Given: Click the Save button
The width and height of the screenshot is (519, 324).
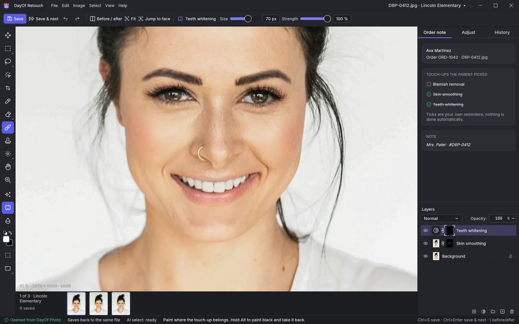Looking at the screenshot, I should click(x=15, y=19).
